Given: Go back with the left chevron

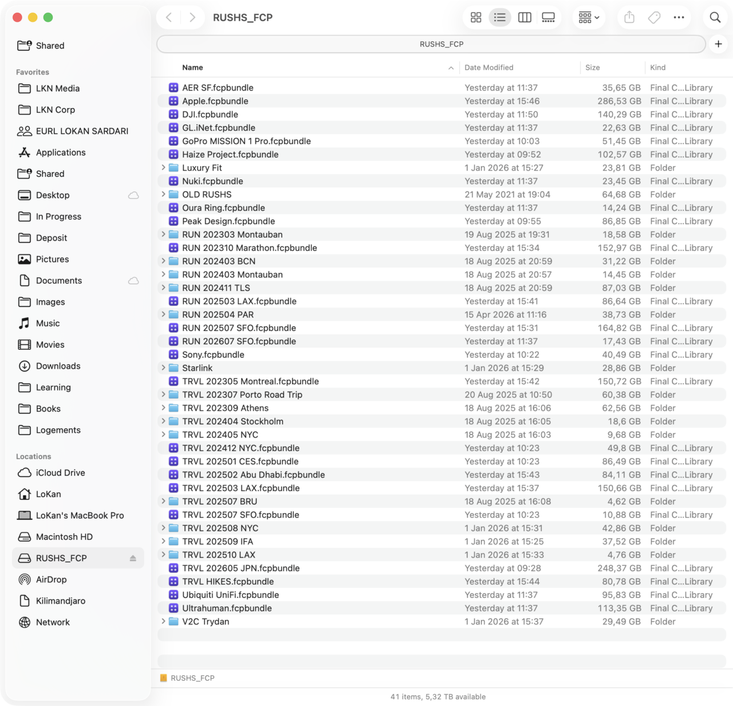Looking at the screenshot, I should click(x=169, y=18).
